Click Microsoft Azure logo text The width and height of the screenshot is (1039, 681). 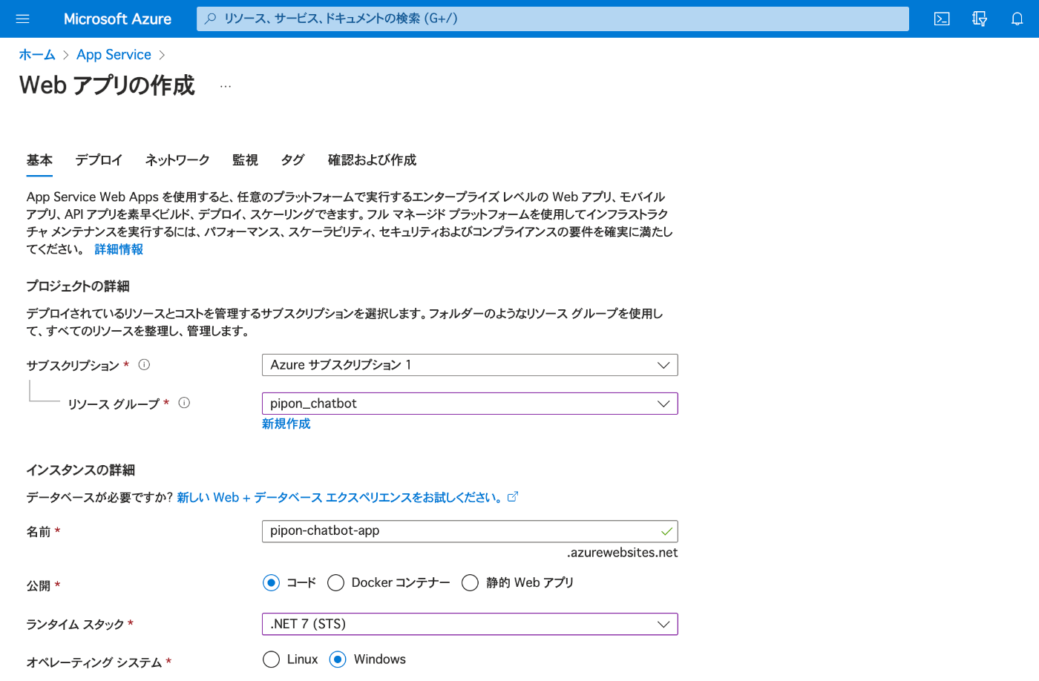point(117,19)
